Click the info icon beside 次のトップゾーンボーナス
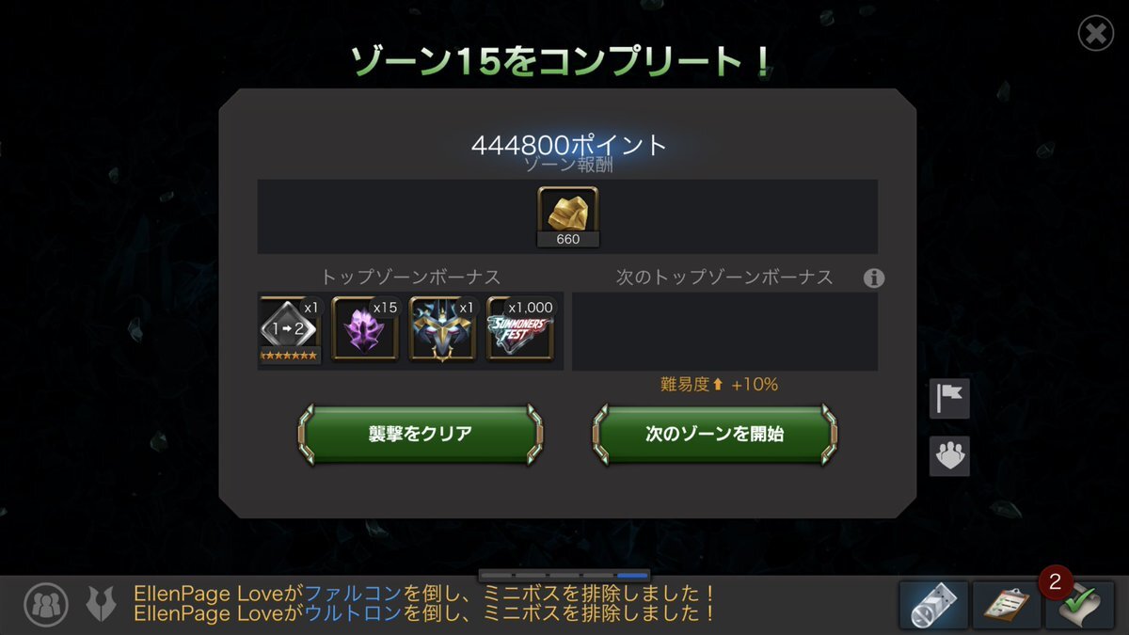This screenshot has height=635, width=1129. click(874, 278)
